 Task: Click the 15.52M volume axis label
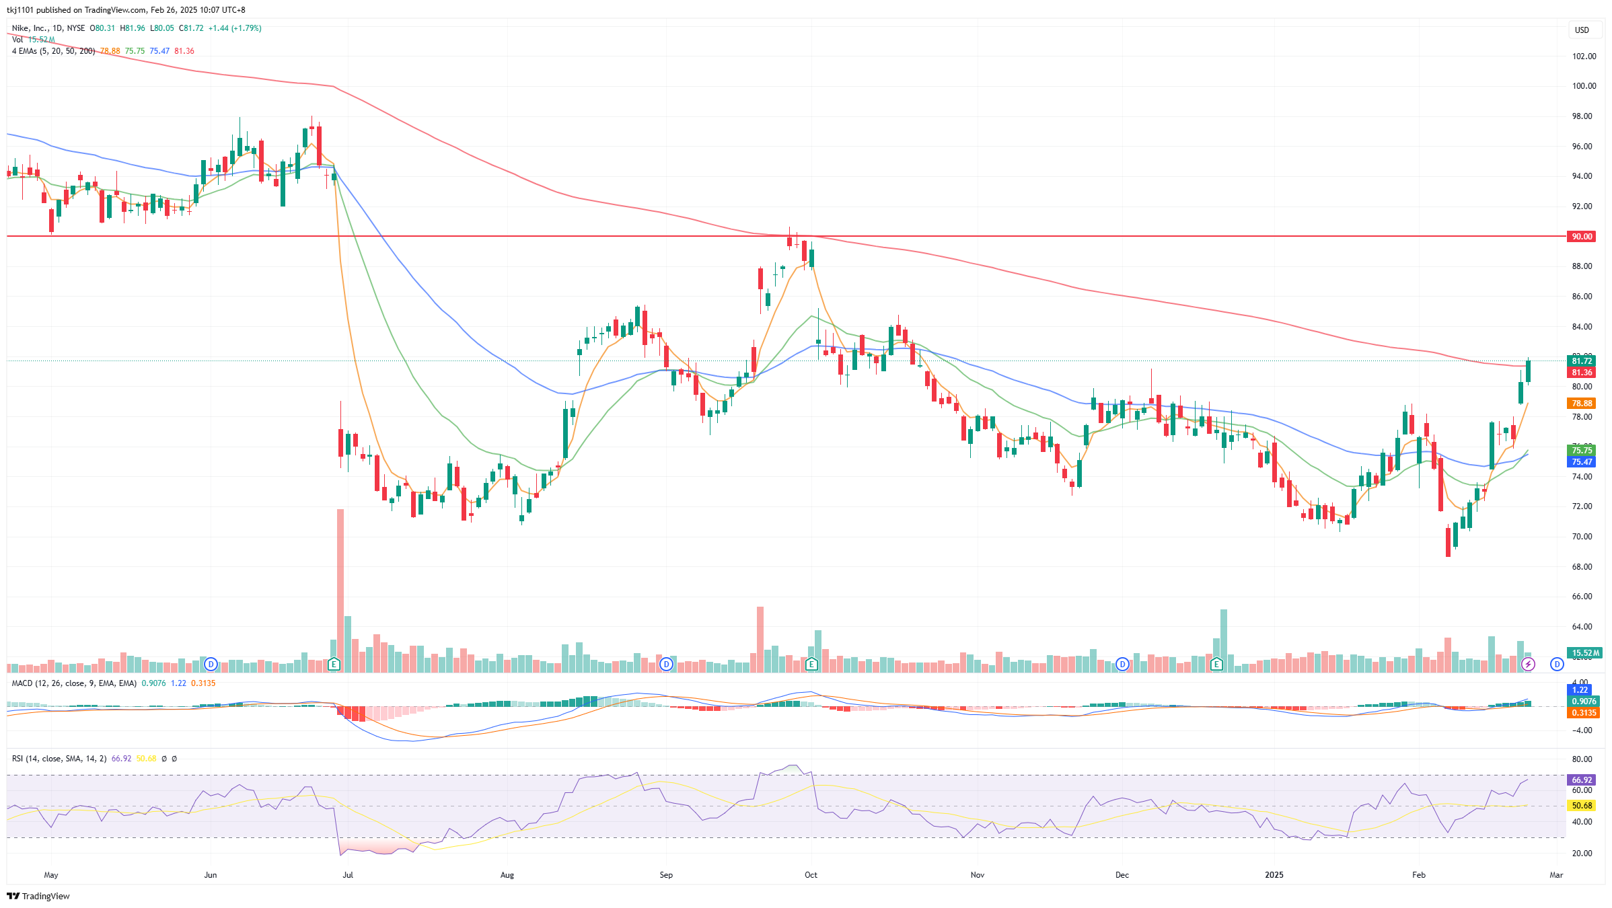point(1584,653)
